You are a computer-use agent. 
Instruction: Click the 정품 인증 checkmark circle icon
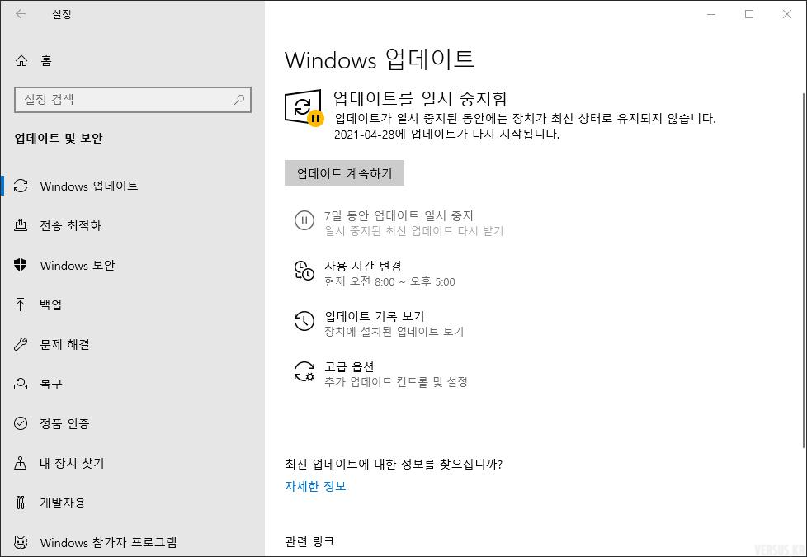point(21,423)
